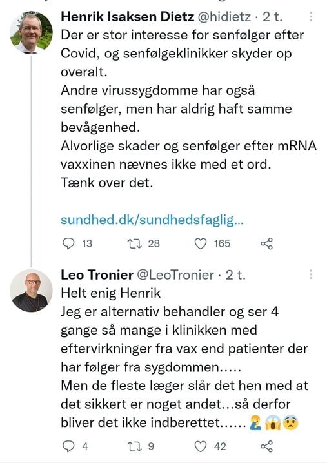The image size is (327, 465).
Task: Retweet Leo Tronier's reply
Action: coord(134,446)
